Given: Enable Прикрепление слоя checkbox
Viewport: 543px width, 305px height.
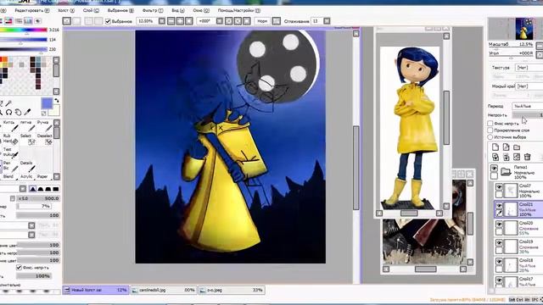Looking at the screenshot, I should point(490,130).
